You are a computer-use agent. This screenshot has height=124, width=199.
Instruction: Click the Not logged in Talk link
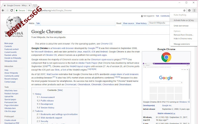157,16
